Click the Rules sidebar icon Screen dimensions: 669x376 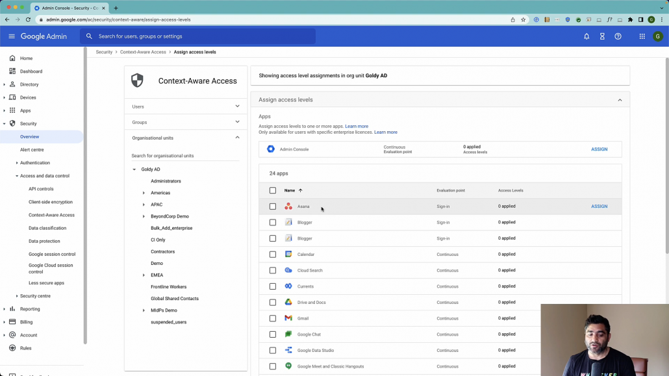(x=12, y=348)
